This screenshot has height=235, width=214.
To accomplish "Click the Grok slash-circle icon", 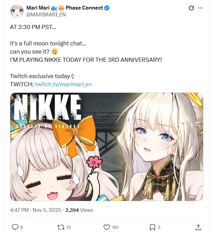I will tap(191, 8).
